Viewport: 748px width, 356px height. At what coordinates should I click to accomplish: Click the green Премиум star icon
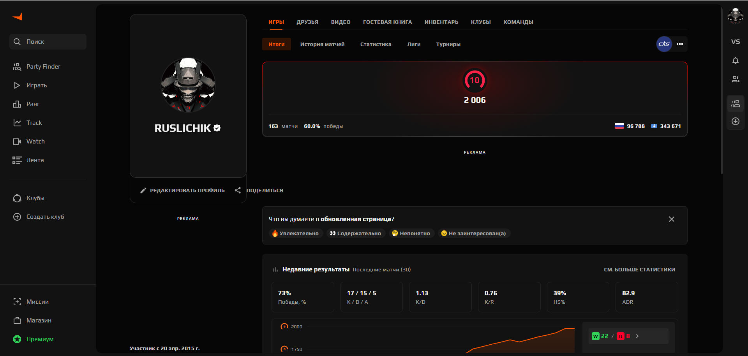tap(17, 339)
